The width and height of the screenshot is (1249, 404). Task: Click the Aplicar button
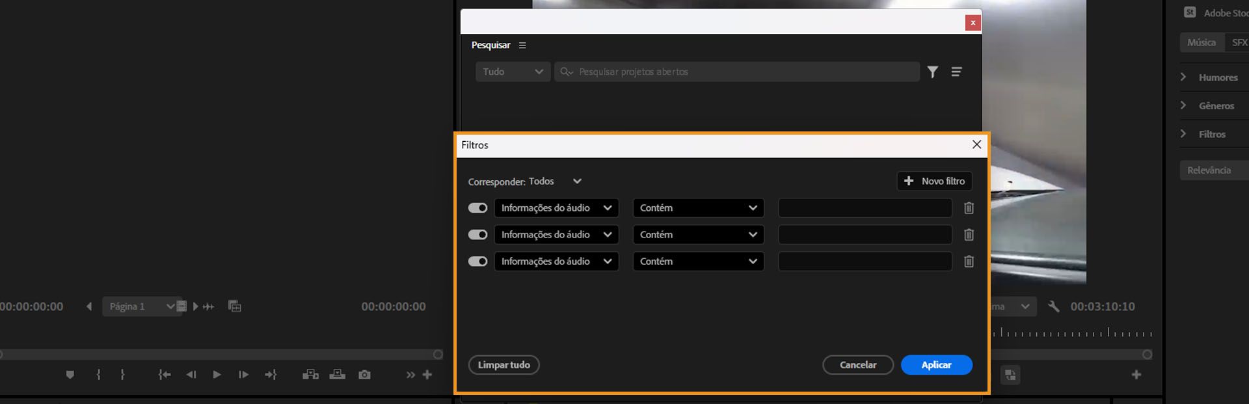(937, 365)
